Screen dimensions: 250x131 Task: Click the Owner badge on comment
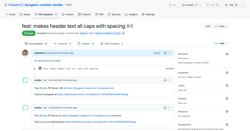(157, 53)
